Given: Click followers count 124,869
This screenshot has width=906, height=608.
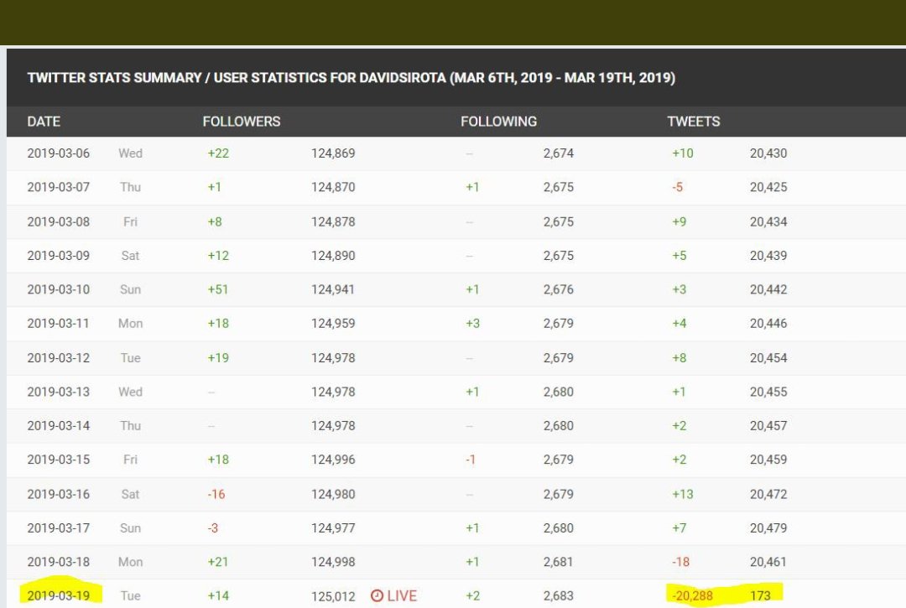Looking at the screenshot, I should [x=333, y=153].
